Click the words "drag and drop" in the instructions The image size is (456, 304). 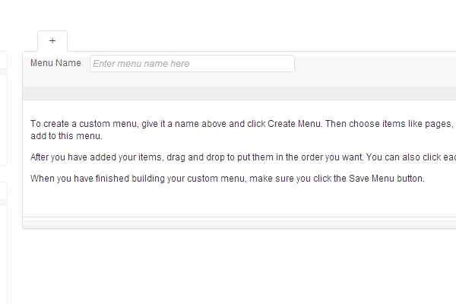tap(203, 157)
